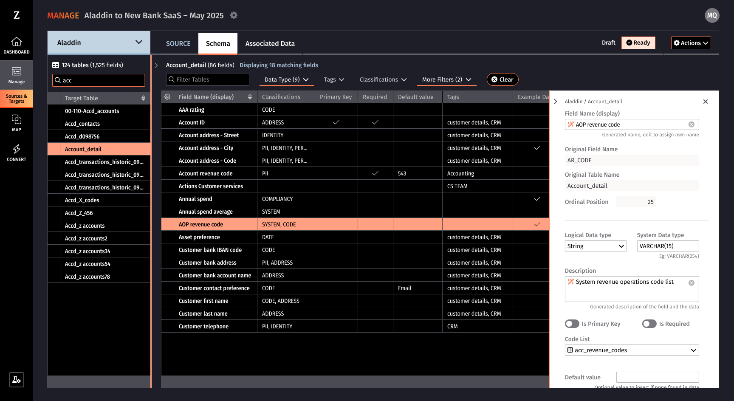The image size is (734, 401).
Task: Edit the Ordinal Position value 25
Action: tap(636, 202)
